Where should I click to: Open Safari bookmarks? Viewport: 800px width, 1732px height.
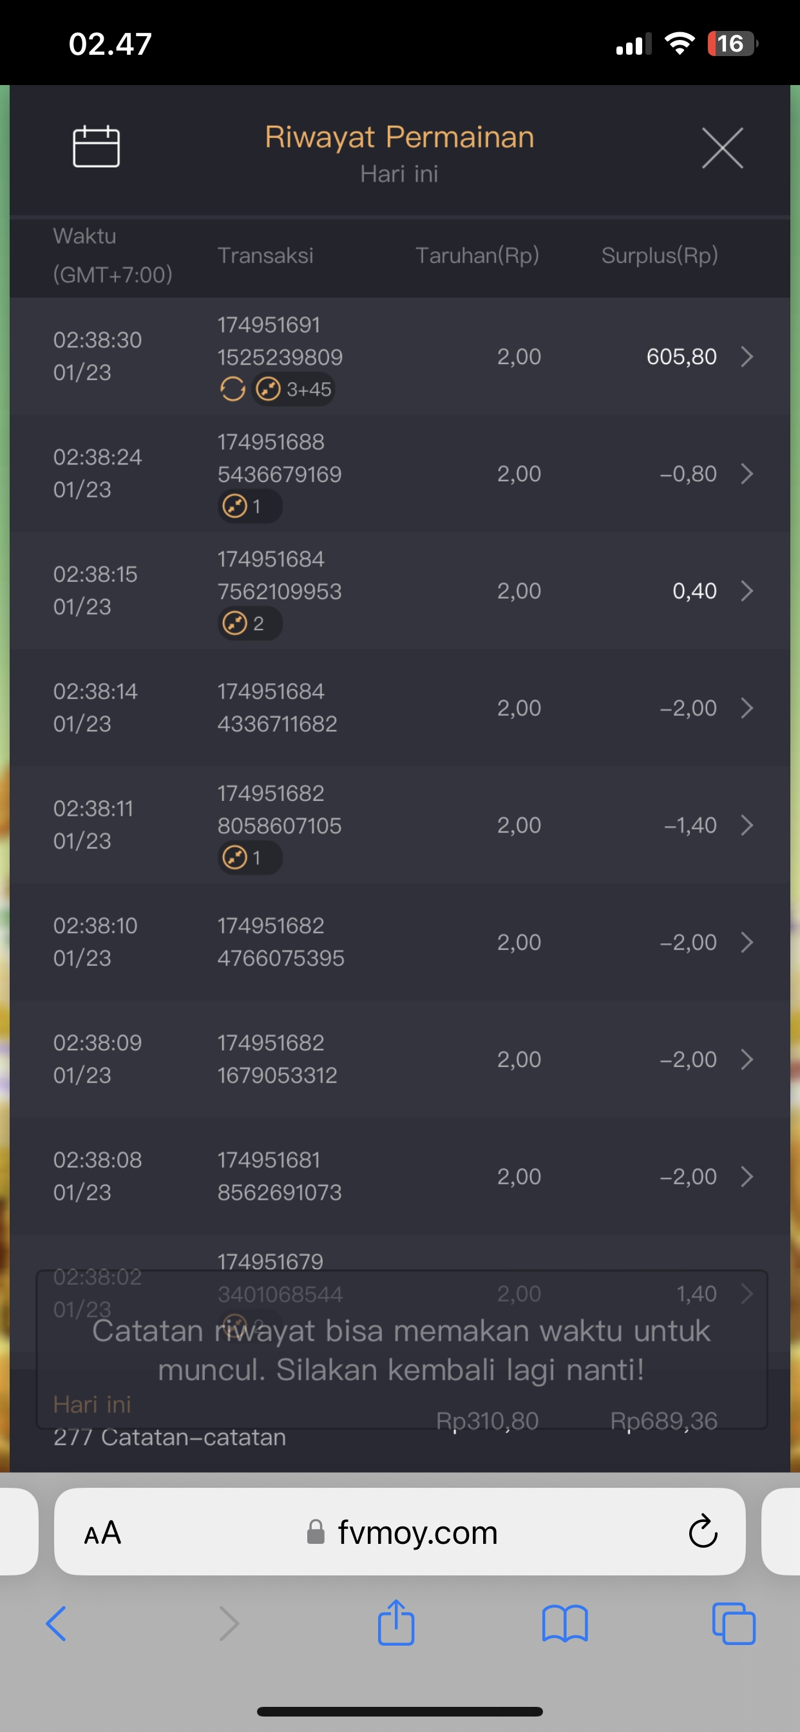coord(565,1623)
